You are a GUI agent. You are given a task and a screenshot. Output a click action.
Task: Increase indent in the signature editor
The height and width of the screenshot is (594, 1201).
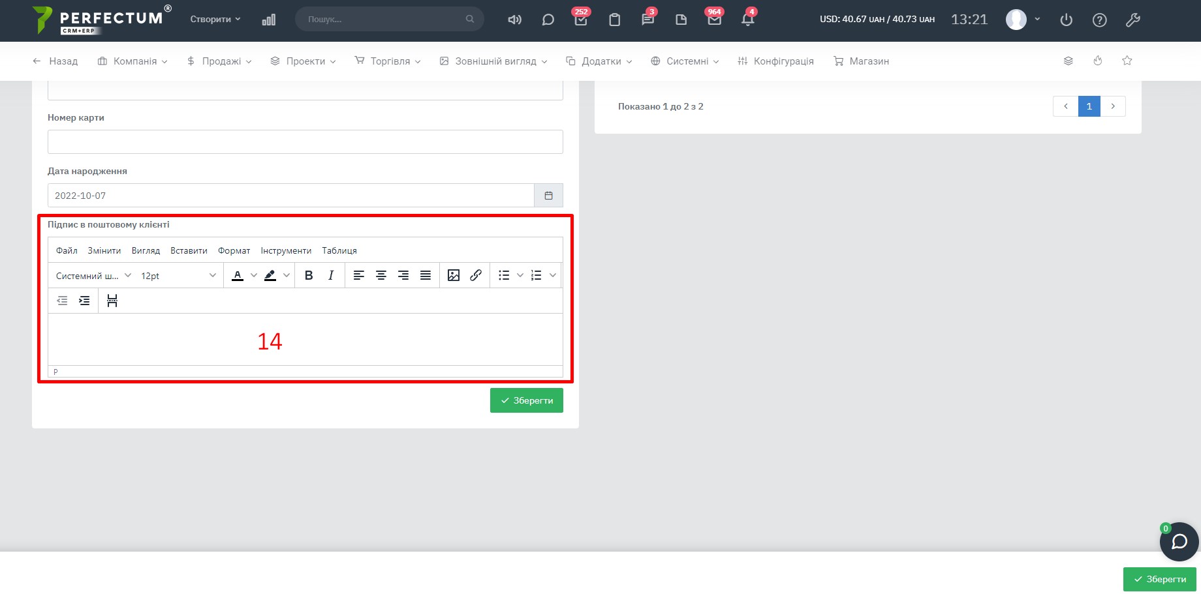click(84, 301)
